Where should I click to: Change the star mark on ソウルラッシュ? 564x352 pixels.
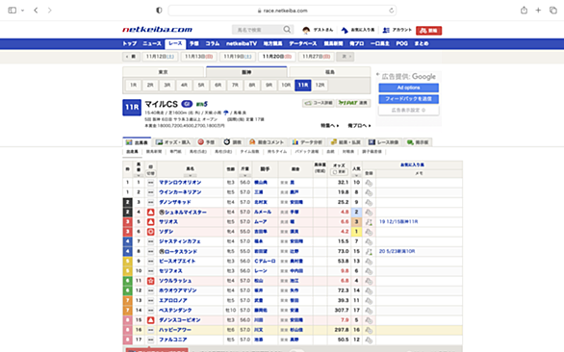(x=151, y=281)
